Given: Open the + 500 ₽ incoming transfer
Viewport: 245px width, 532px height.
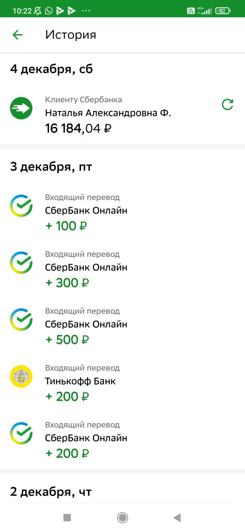Looking at the screenshot, I should click(86, 325).
